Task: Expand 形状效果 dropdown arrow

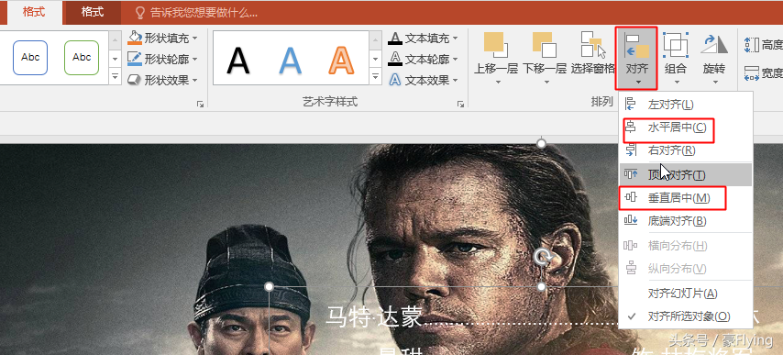Action: [194, 81]
